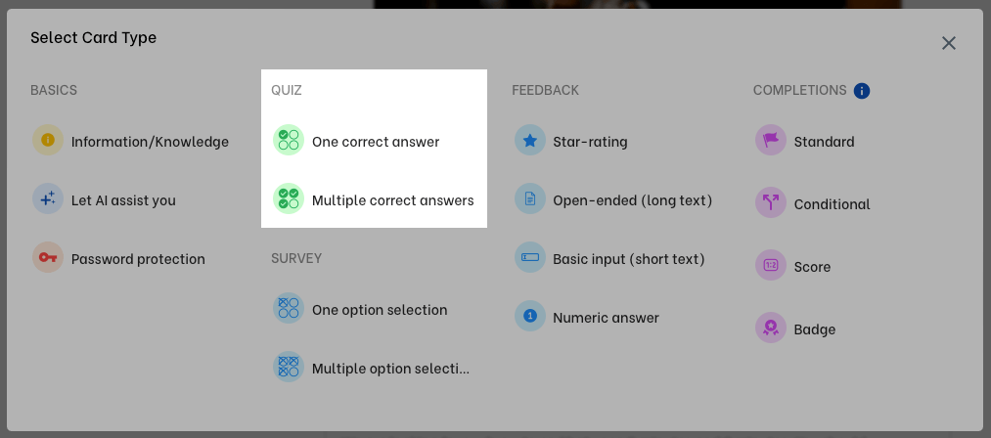
Task: Click the Badge completion icon
Action: 771,328
